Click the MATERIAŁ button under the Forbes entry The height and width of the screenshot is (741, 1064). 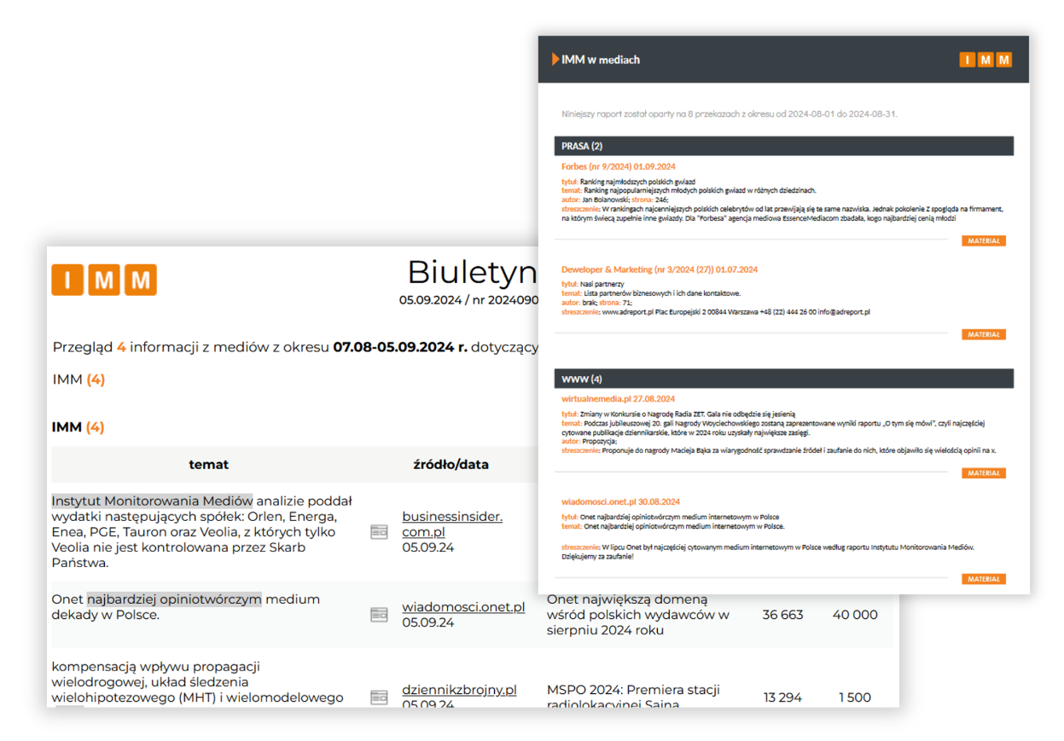coord(983,241)
